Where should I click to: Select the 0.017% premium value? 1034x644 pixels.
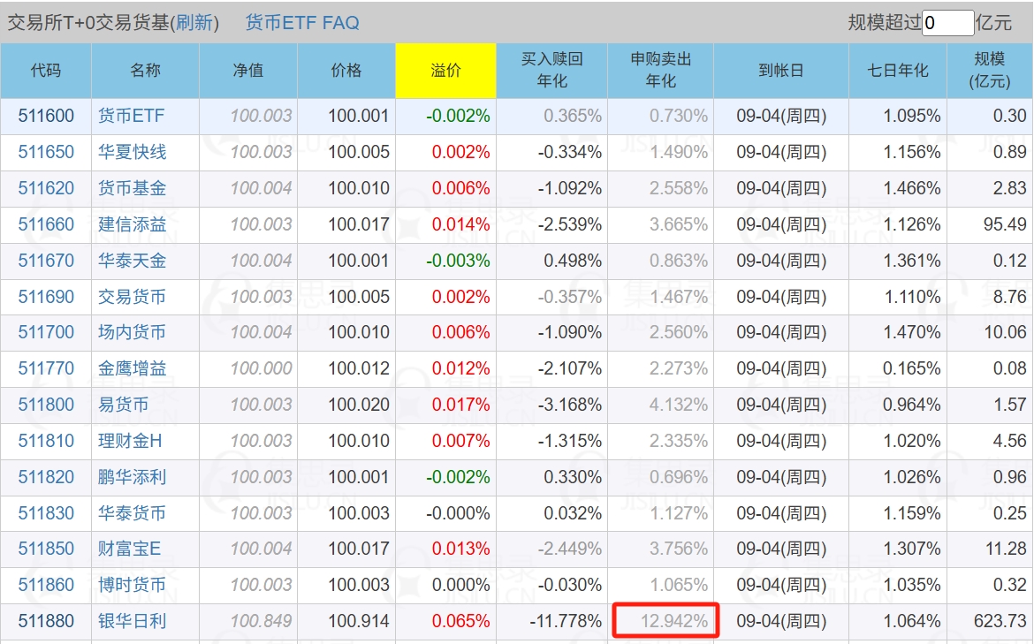pos(461,405)
